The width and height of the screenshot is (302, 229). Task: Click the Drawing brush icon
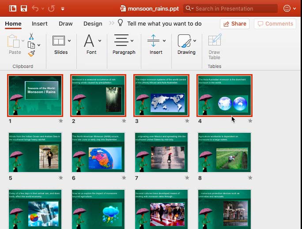pos(184,41)
